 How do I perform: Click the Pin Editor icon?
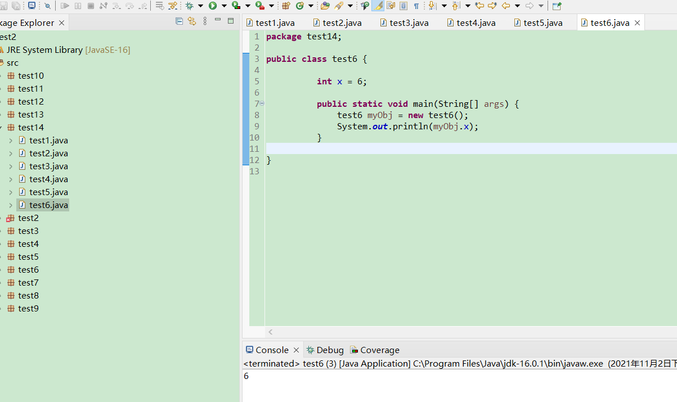(x=557, y=6)
